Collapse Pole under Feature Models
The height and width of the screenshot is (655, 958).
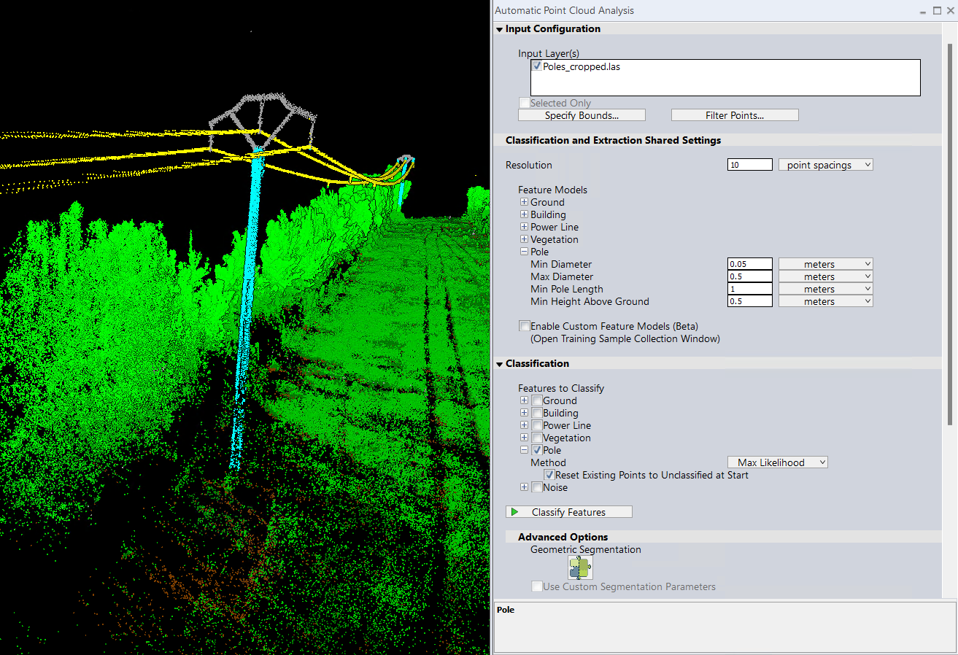(x=524, y=252)
